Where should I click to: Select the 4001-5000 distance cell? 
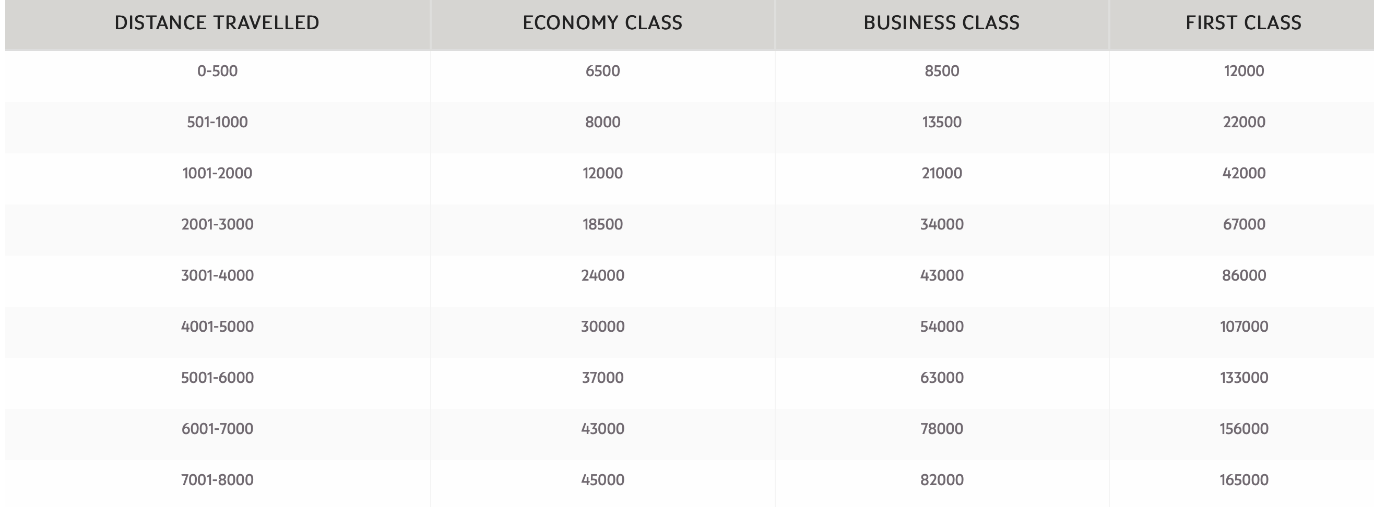pos(217,327)
